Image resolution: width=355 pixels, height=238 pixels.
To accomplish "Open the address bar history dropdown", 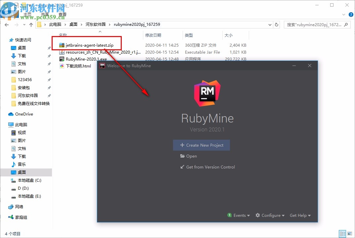I will (x=270, y=24).
